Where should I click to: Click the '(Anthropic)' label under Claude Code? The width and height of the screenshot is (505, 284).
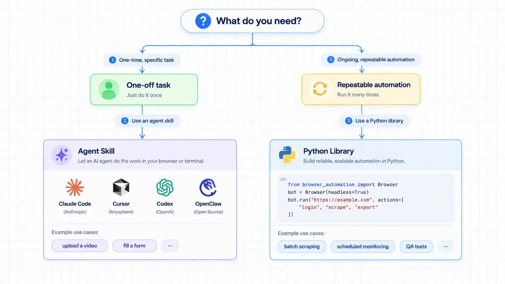(x=75, y=212)
